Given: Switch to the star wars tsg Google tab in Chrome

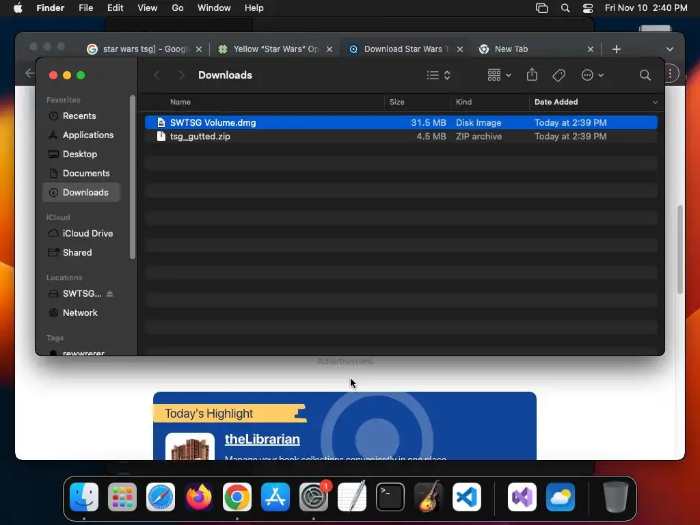Looking at the screenshot, I should [x=143, y=49].
